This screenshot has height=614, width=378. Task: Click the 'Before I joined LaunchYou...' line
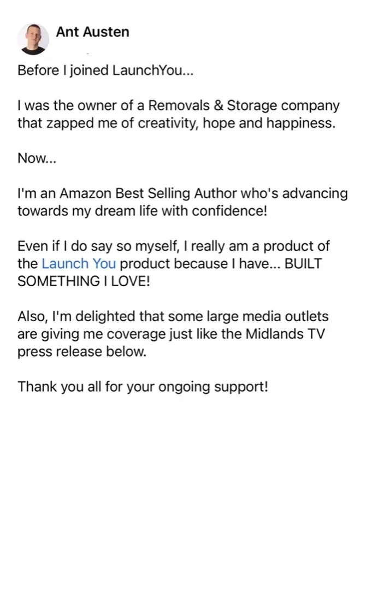(105, 70)
